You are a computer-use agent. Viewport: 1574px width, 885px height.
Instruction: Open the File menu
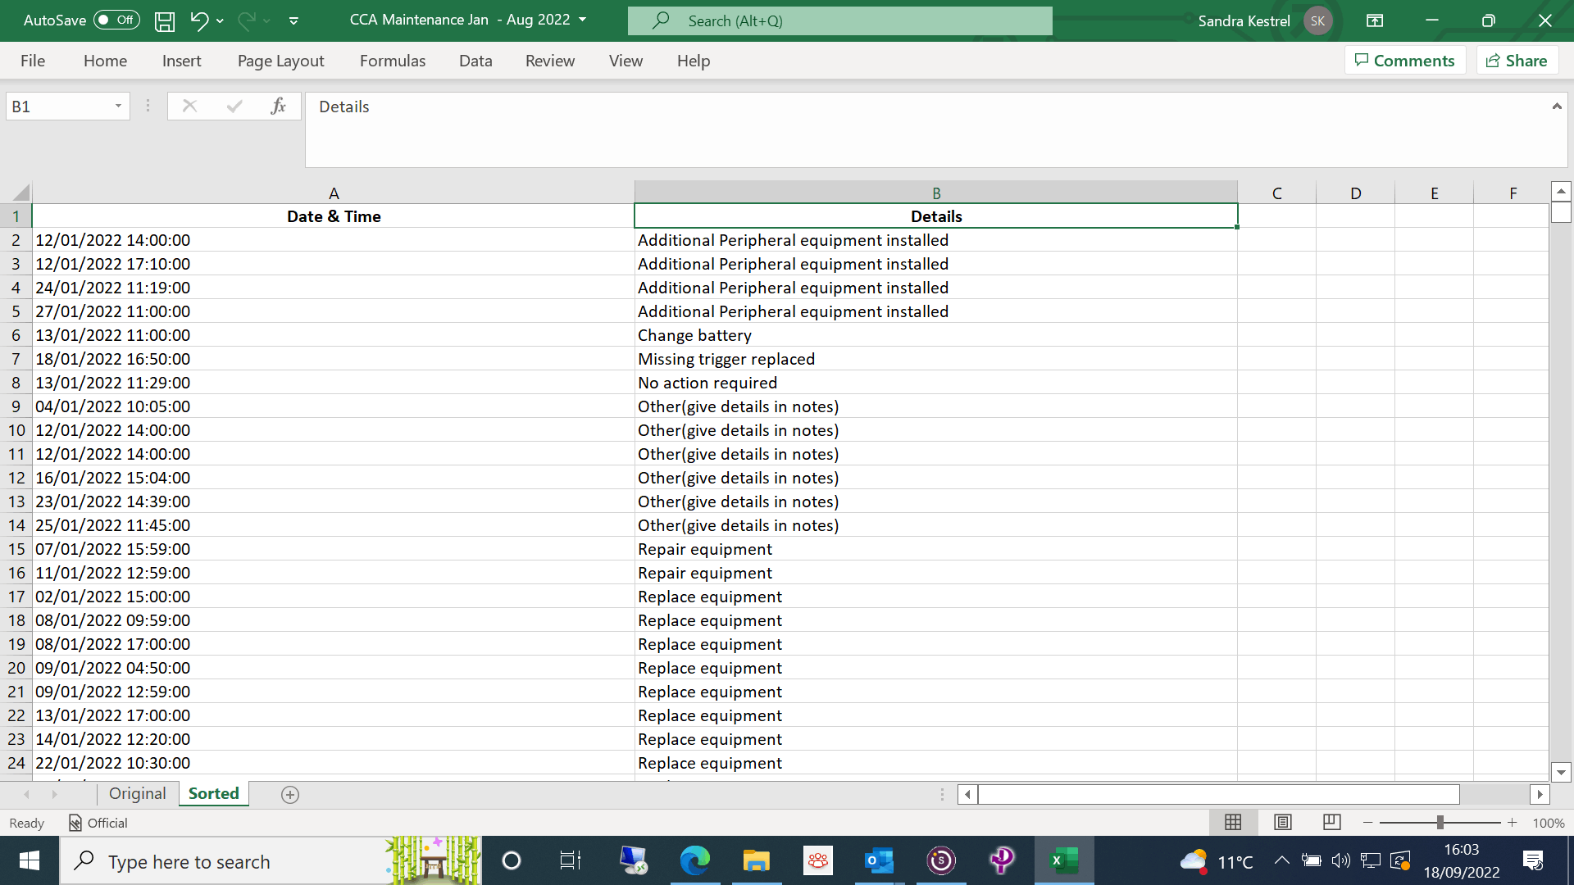coord(33,61)
